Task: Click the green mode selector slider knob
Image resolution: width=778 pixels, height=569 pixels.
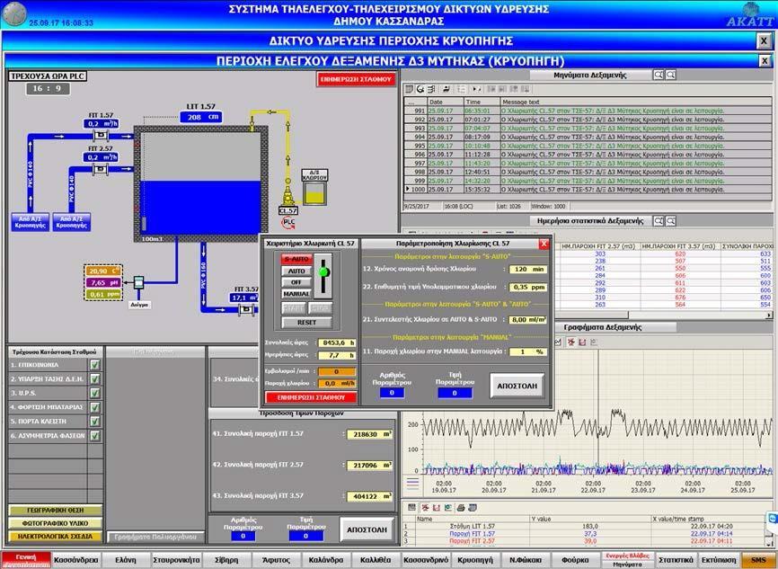Action: 324,271
